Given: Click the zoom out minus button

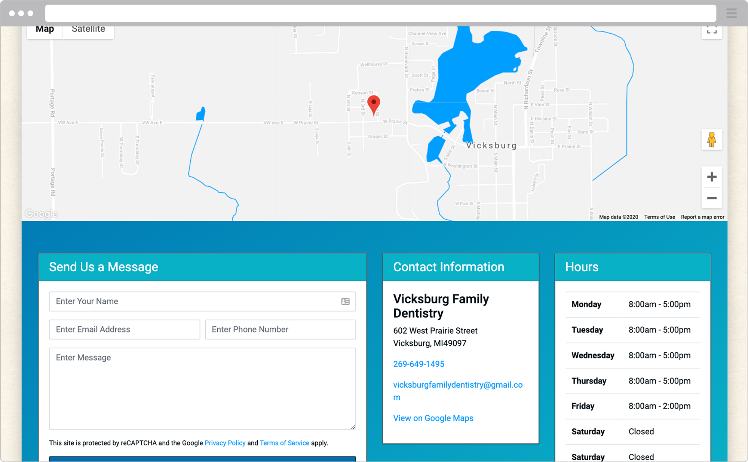Looking at the screenshot, I should pyautogui.click(x=712, y=198).
